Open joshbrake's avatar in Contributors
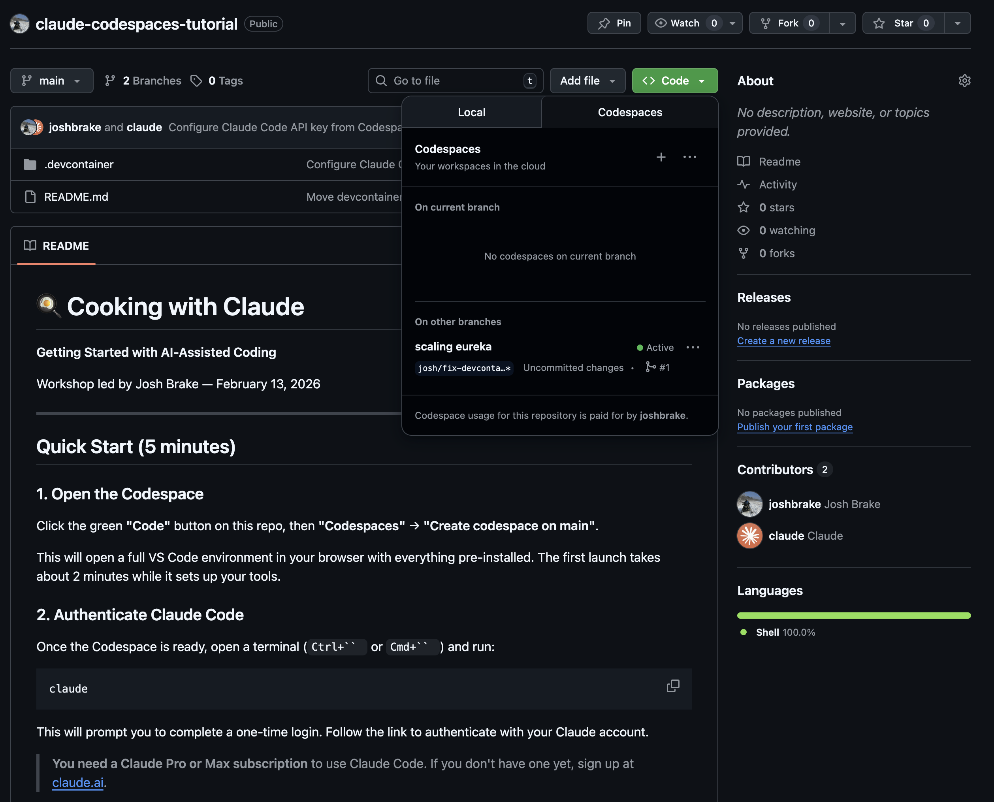994x802 pixels. point(750,504)
